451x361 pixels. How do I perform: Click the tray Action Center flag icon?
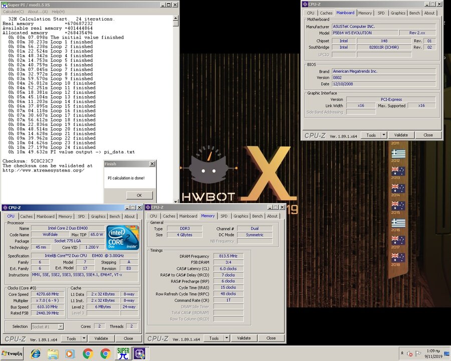pos(418,353)
